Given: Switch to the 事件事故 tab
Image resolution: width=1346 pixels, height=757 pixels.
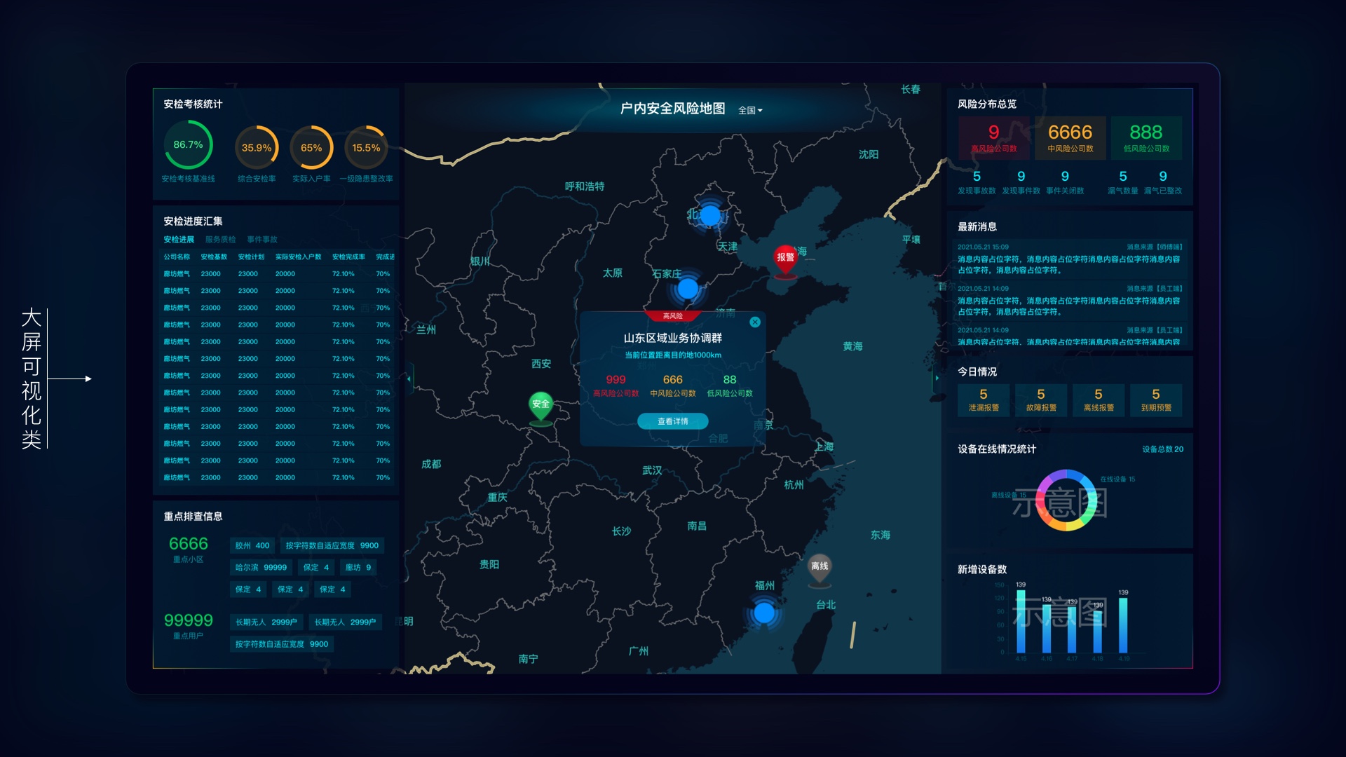Looking at the screenshot, I should (262, 240).
